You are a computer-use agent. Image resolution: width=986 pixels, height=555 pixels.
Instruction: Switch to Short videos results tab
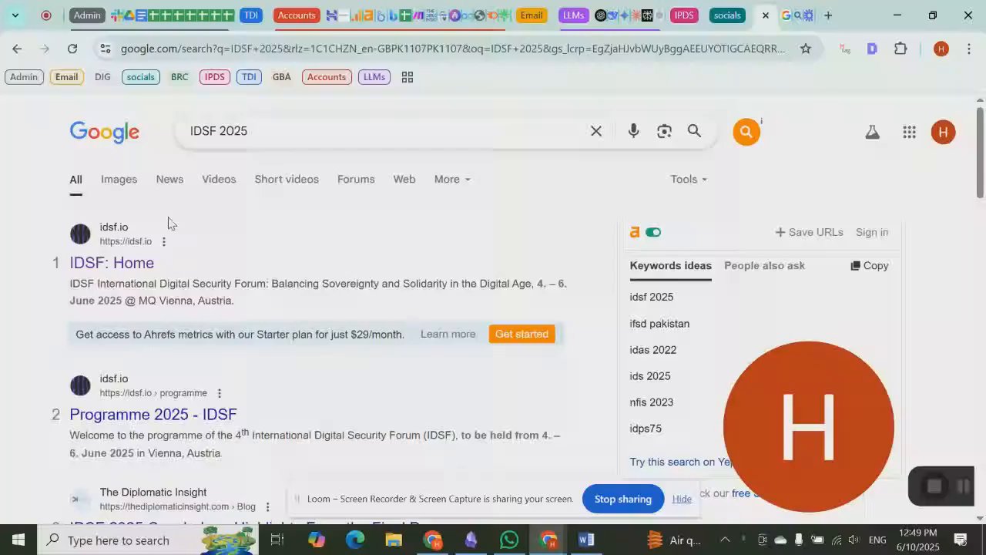point(287,179)
